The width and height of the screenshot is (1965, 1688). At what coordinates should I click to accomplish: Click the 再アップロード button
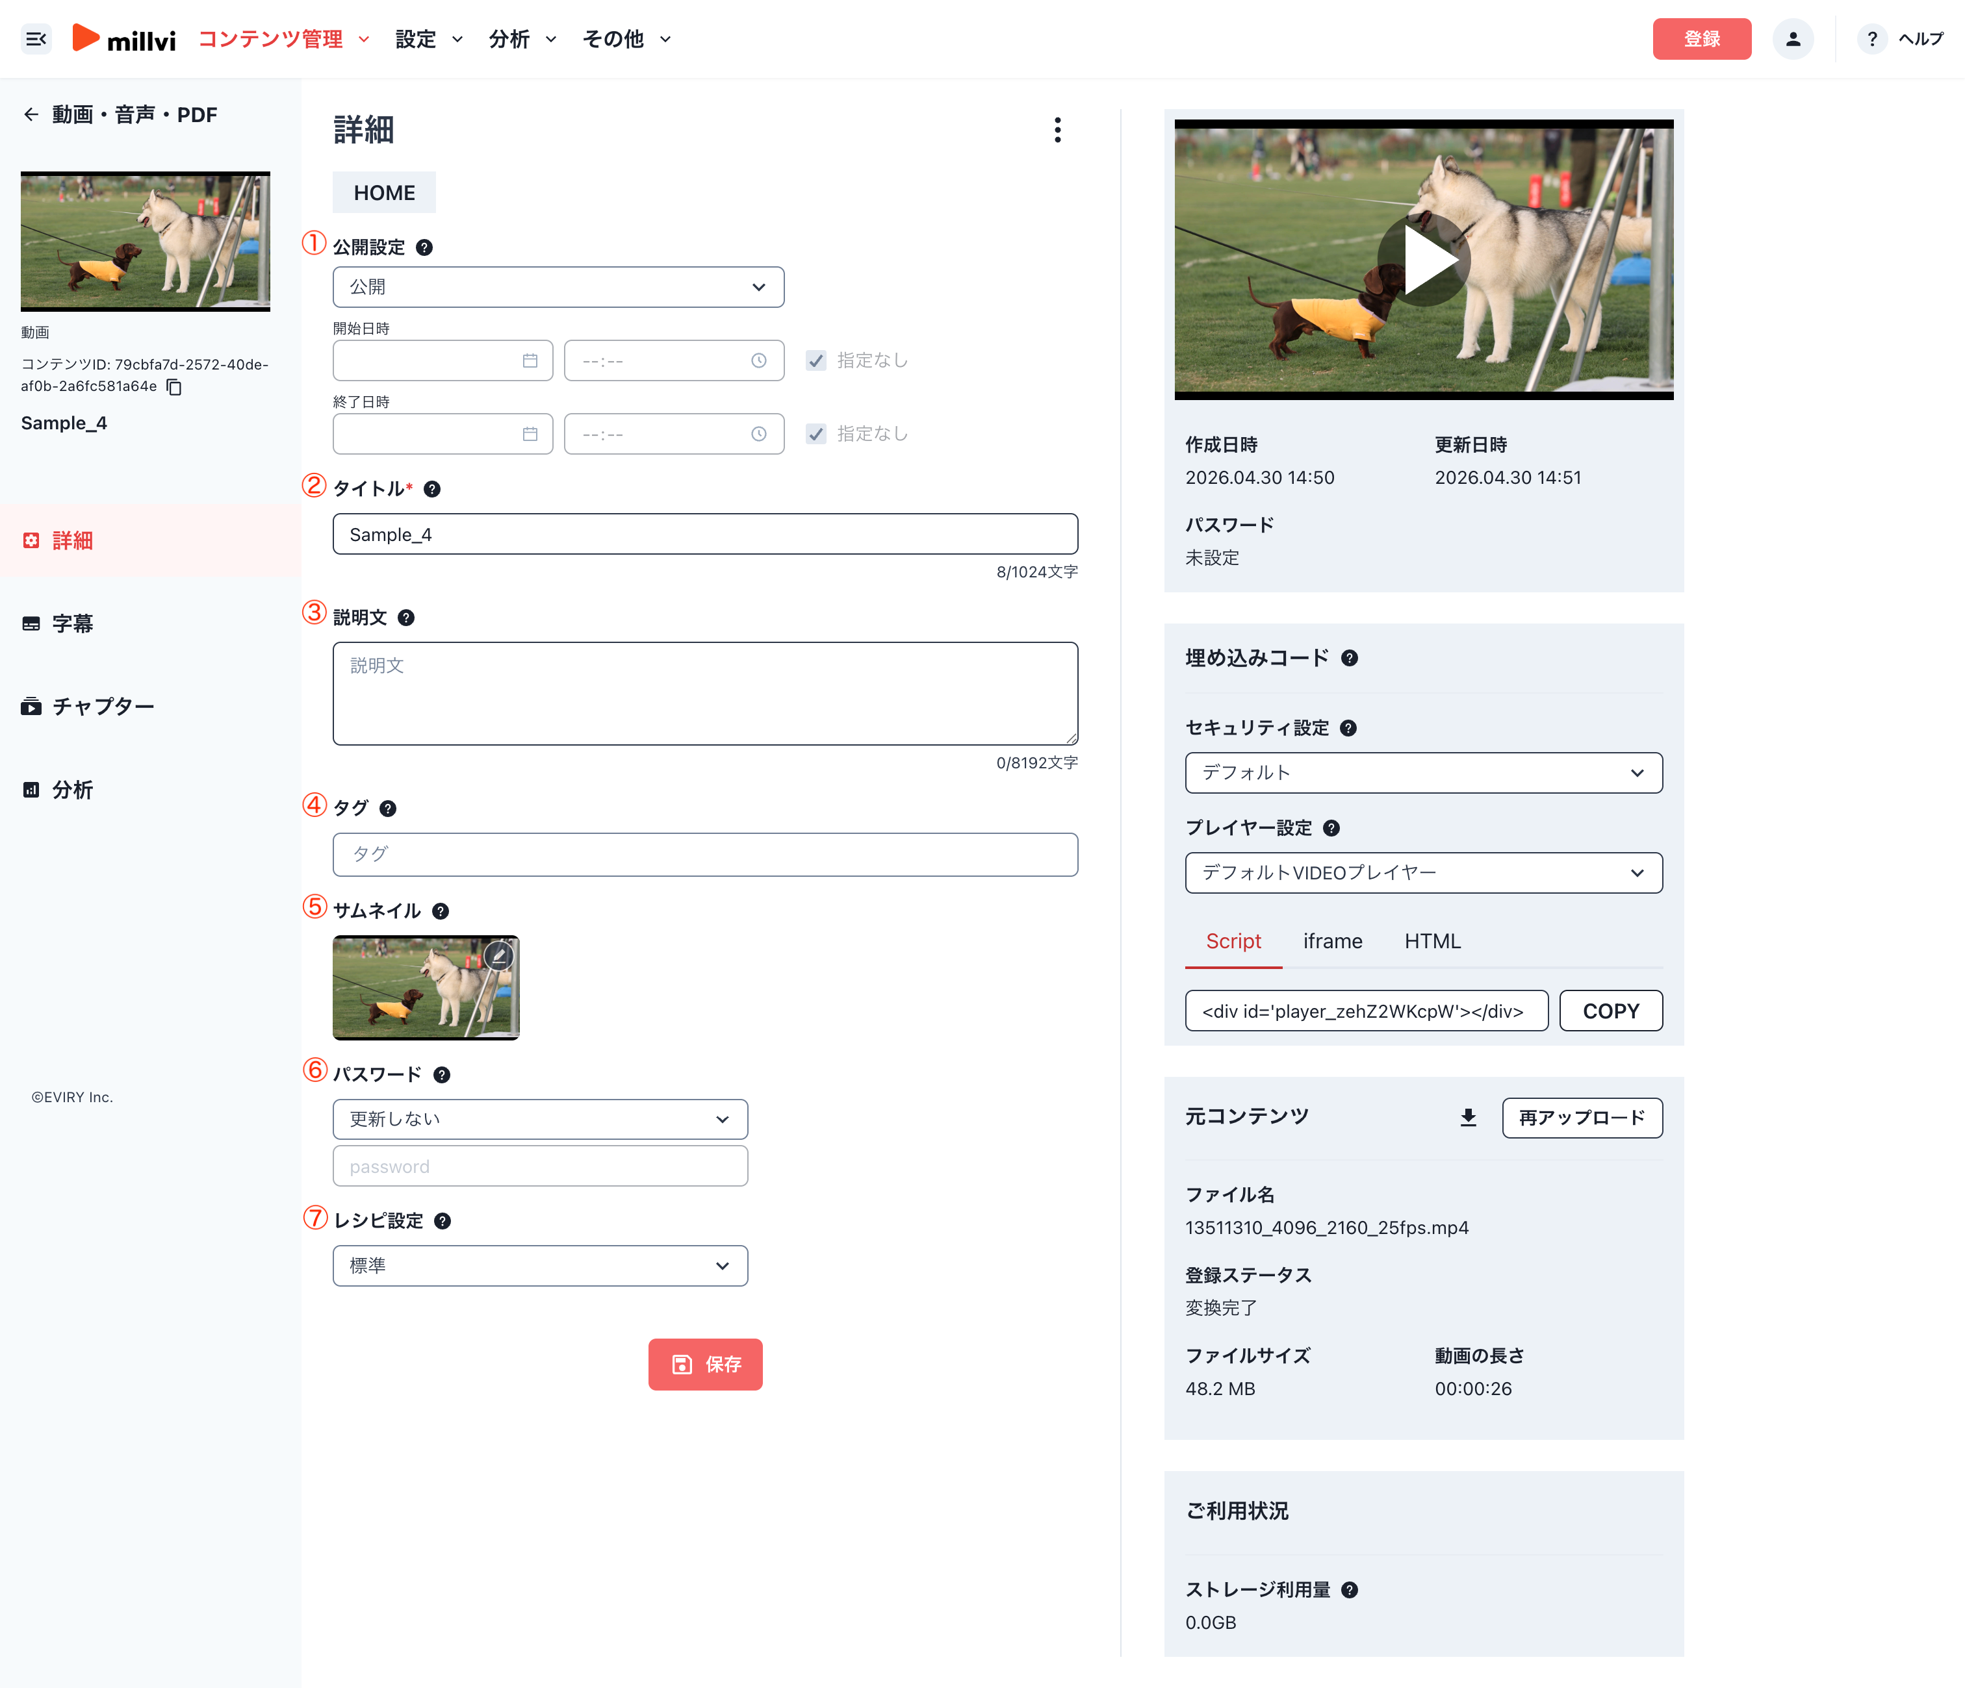[x=1582, y=1118]
